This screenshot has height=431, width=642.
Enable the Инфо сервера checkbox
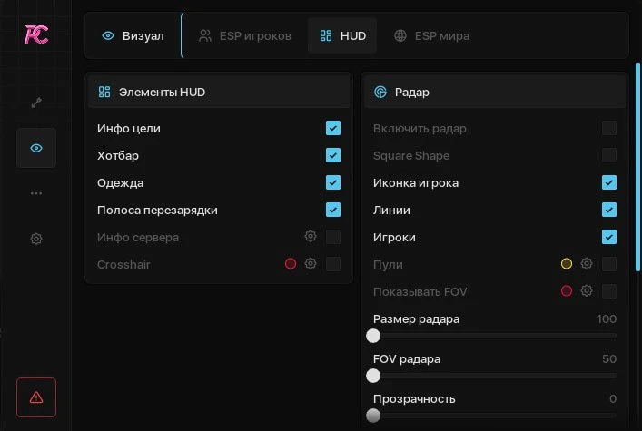333,237
